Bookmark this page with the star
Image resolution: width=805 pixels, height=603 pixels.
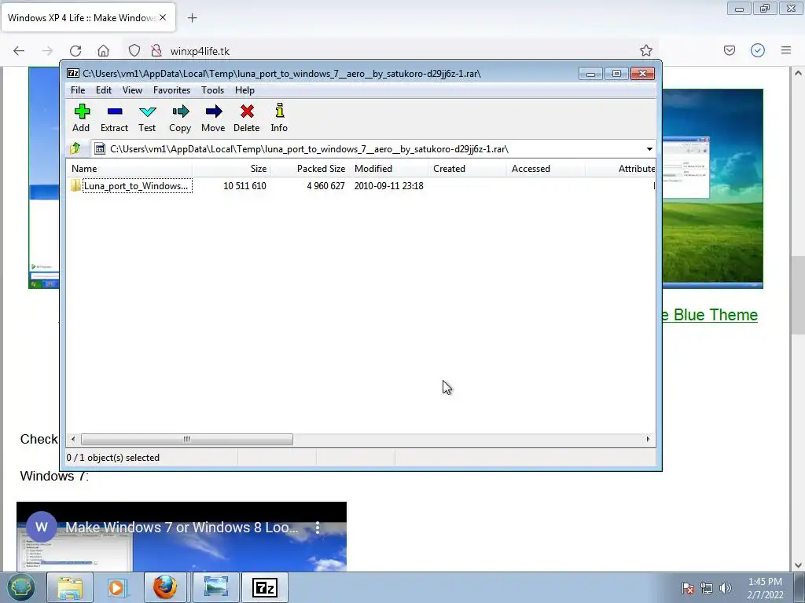point(646,50)
